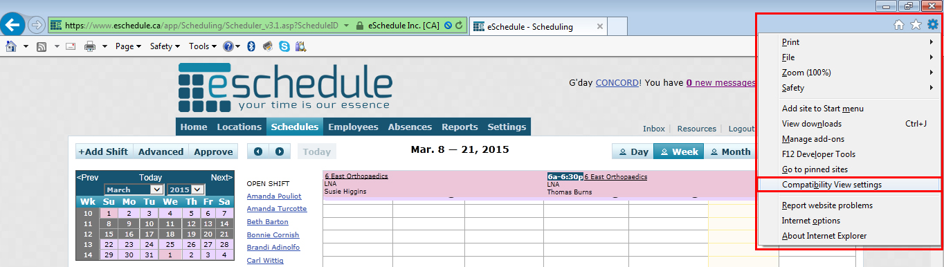Click the Approve button
Screen dimensions: 944x267
(x=213, y=151)
